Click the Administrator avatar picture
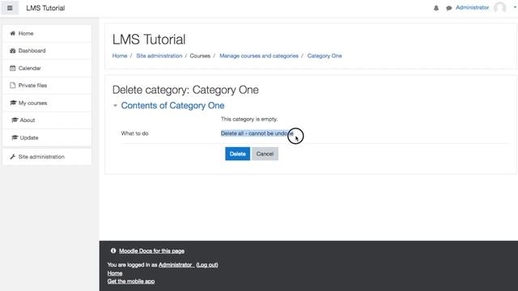 coord(500,7)
